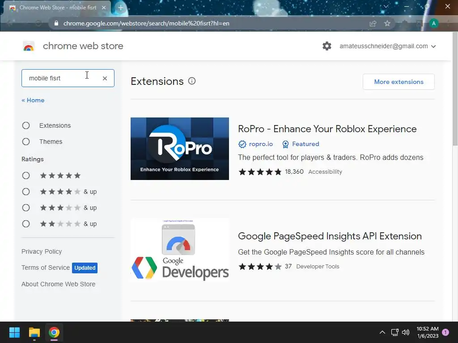Select the Extensions filter radio button
458x343 pixels.
pos(26,125)
